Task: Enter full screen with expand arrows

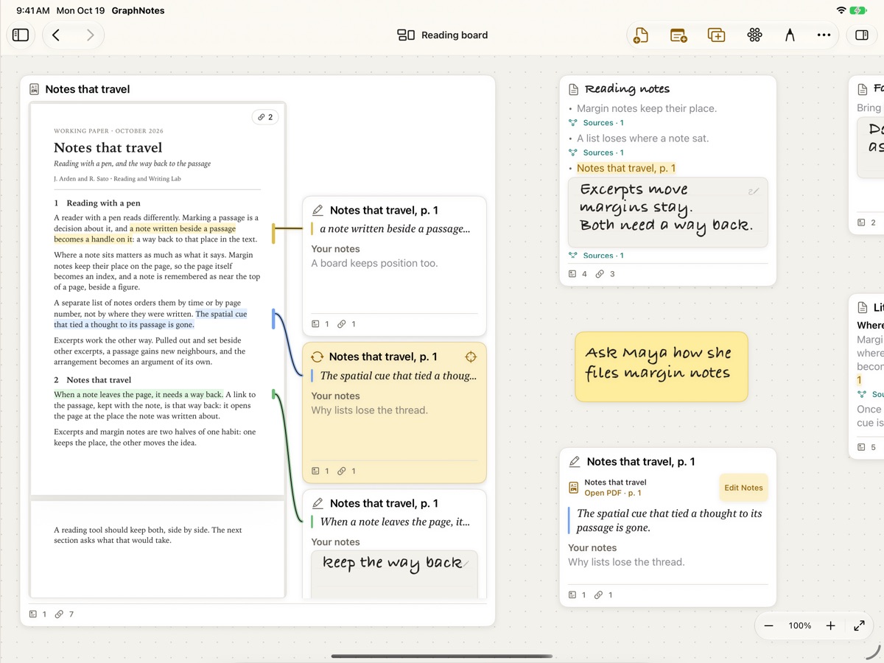Action: point(859,625)
